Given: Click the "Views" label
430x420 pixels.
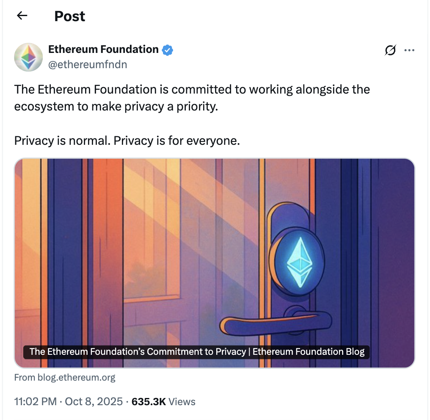Looking at the screenshot, I should [182, 402].
